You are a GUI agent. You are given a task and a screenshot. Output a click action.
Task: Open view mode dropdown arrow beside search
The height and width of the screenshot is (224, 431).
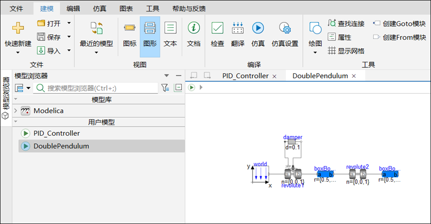pos(28,88)
